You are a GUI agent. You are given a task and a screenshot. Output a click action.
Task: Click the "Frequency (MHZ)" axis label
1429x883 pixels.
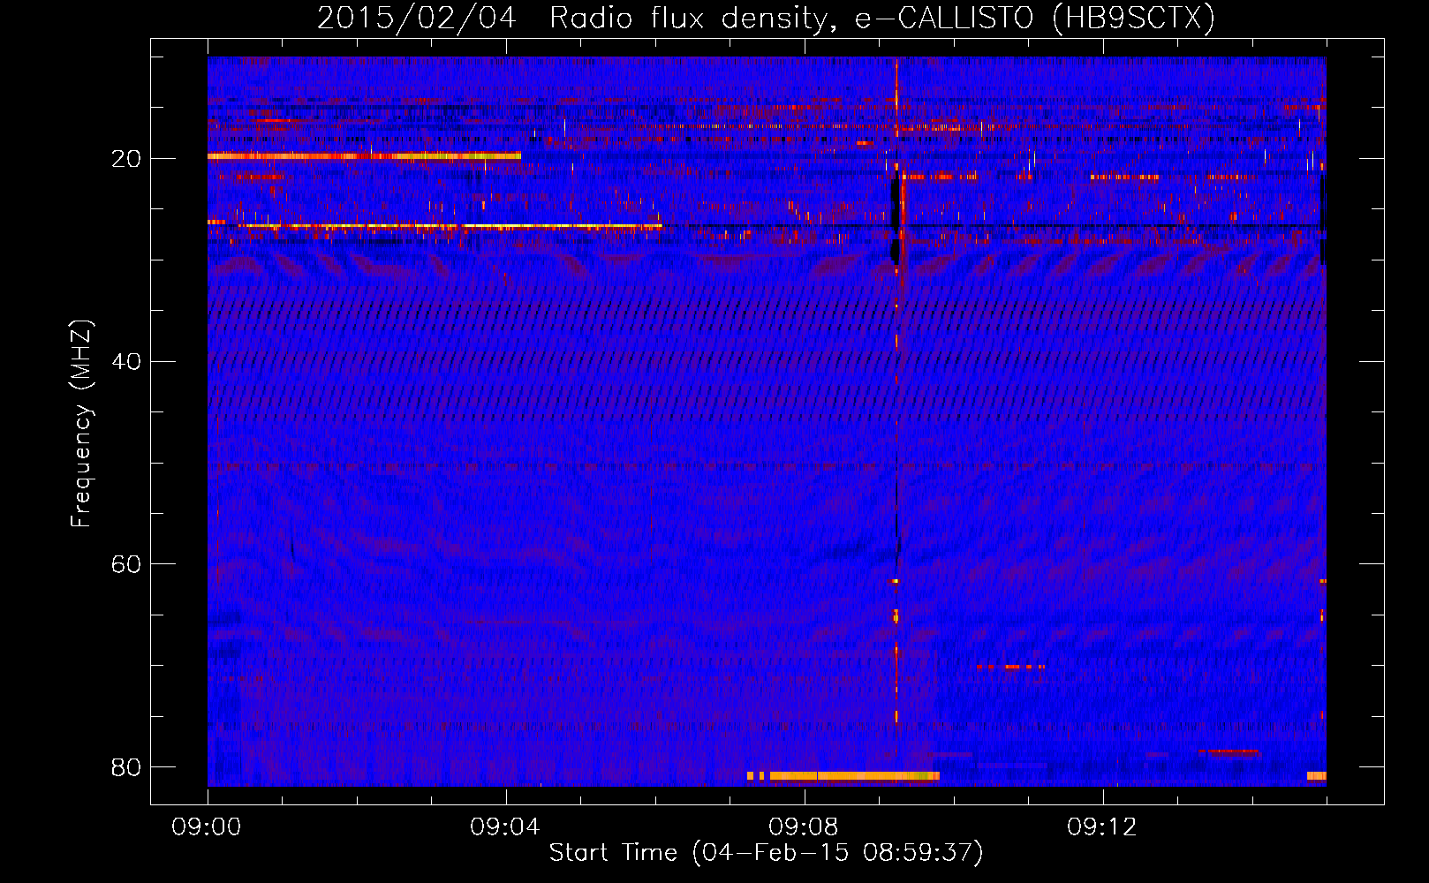click(x=81, y=423)
